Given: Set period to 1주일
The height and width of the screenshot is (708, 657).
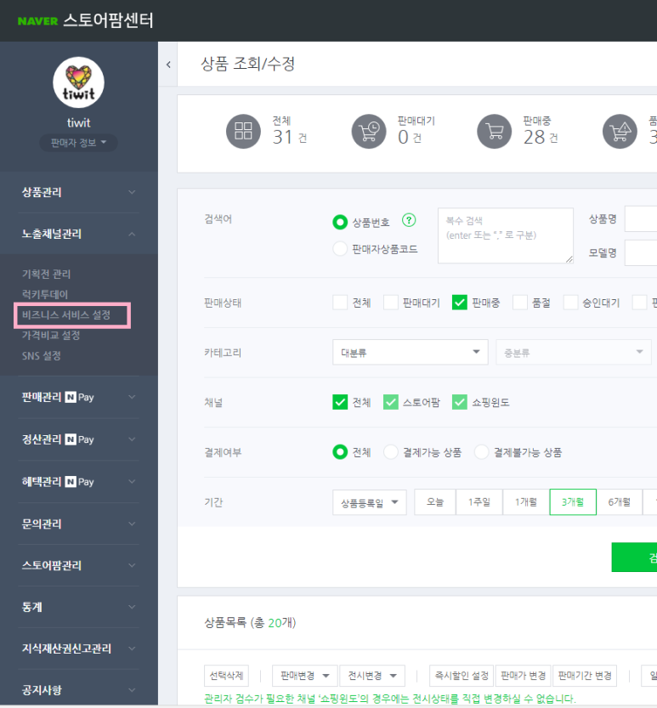Looking at the screenshot, I should (x=479, y=502).
